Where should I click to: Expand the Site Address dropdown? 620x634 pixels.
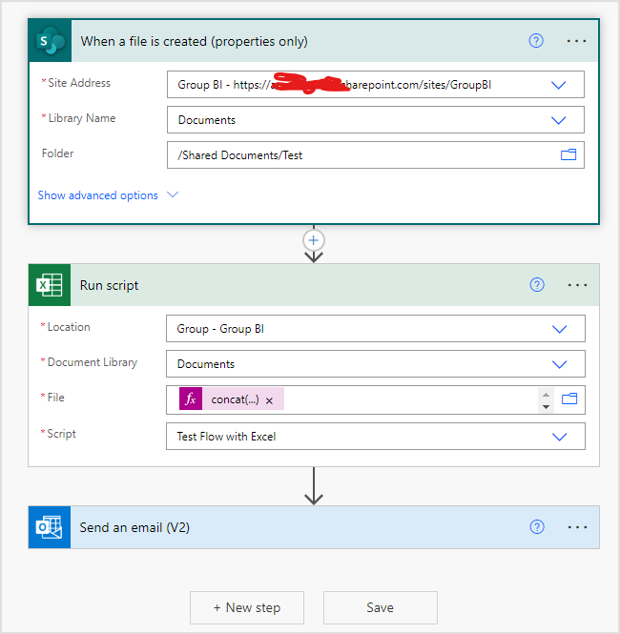559,85
